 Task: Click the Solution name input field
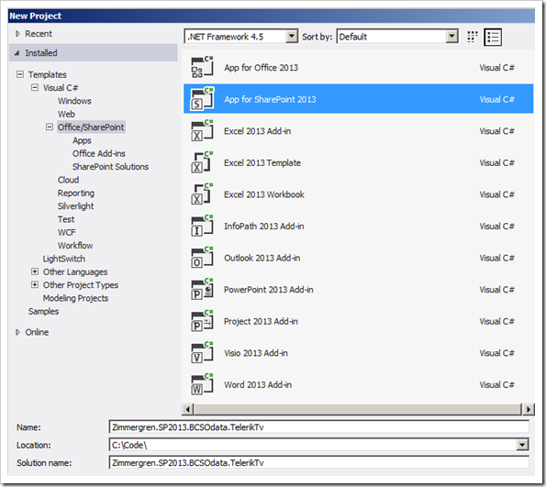click(x=319, y=462)
